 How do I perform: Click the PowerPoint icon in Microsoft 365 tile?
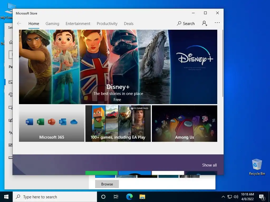51,122
